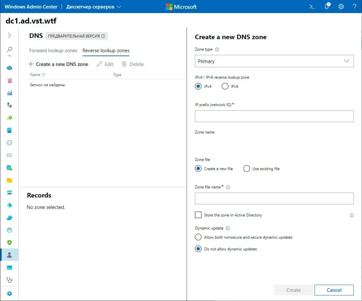Open sidebar settings gear at bottom
Image resolution: width=362 pixels, height=301 pixels.
coord(10,294)
